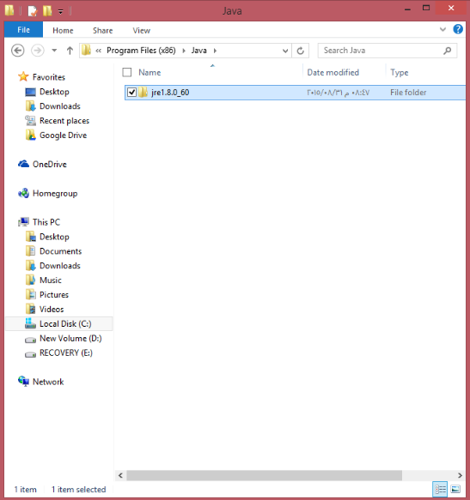Click the Properties quick access icon
The width and height of the screenshot is (470, 500).
tap(33, 11)
